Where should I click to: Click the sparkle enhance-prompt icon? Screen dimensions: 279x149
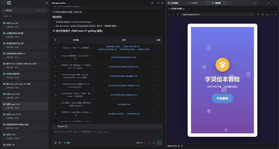point(149,143)
